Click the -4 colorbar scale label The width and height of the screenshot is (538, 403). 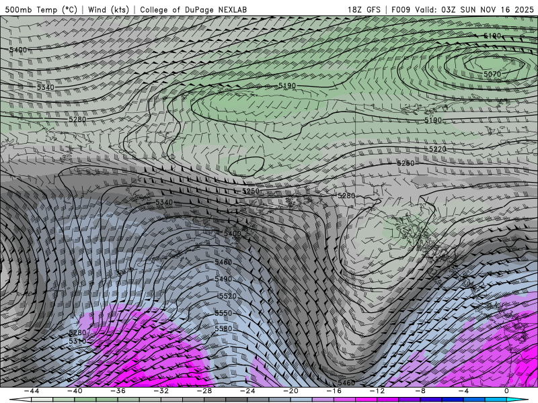click(463, 391)
